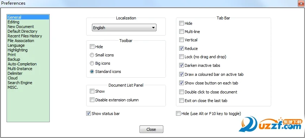Select the Standard icons radio button
The image size is (305, 138).
coord(92,72)
